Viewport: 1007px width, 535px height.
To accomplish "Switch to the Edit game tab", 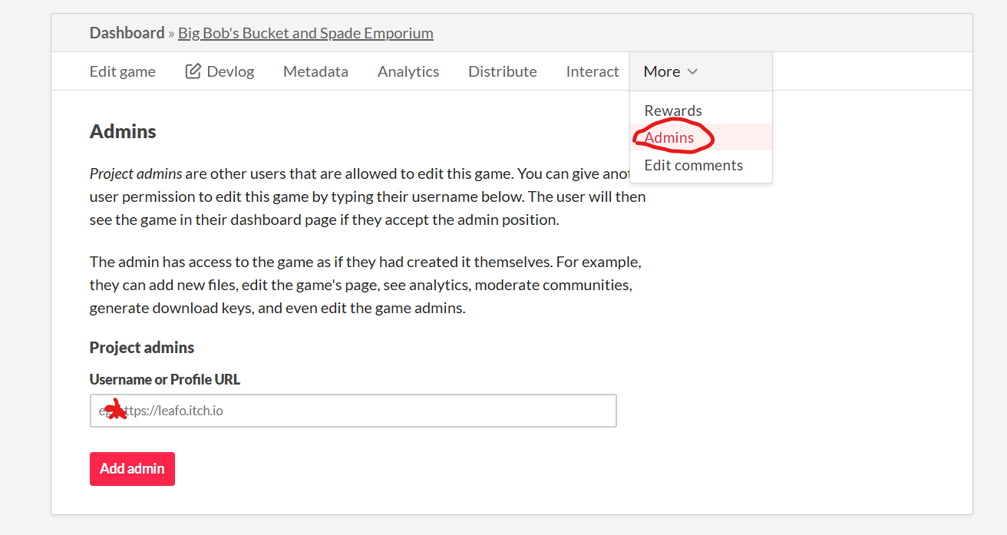I will (123, 71).
